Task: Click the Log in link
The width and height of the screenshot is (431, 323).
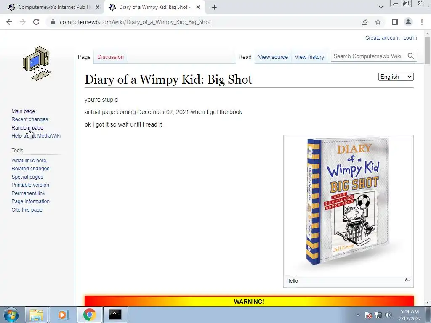Action: coord(410,37)
